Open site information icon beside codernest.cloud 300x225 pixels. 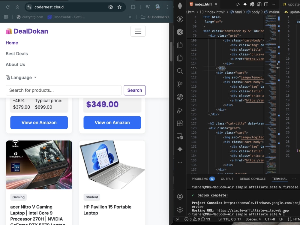click(x=29, y=7)
